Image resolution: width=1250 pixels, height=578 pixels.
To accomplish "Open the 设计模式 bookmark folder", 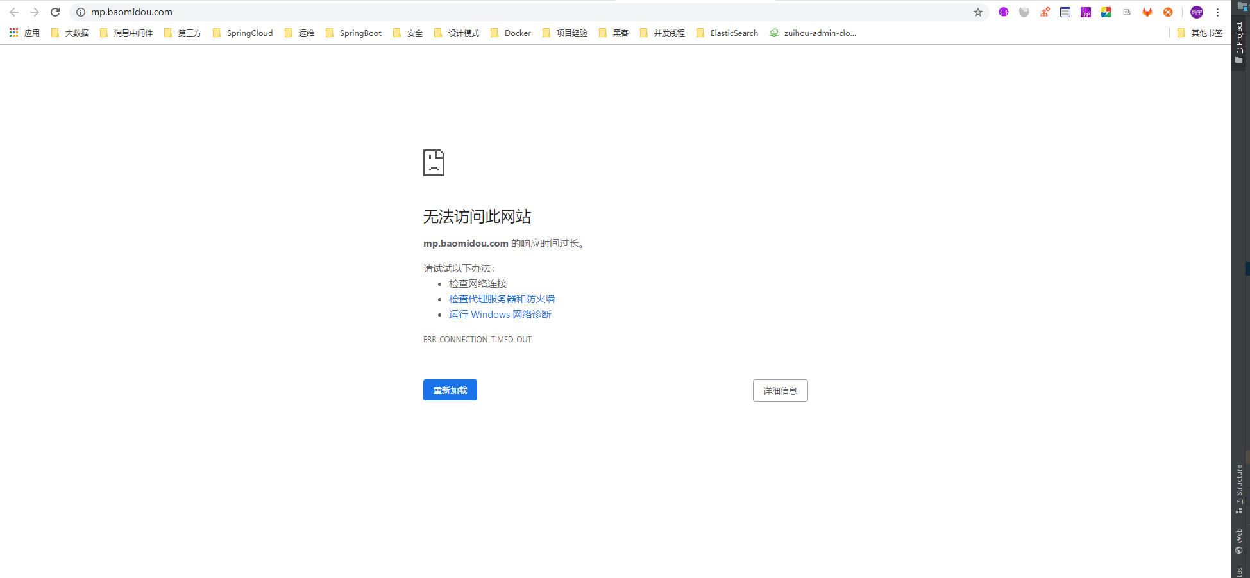I will [x=457, y=33].
